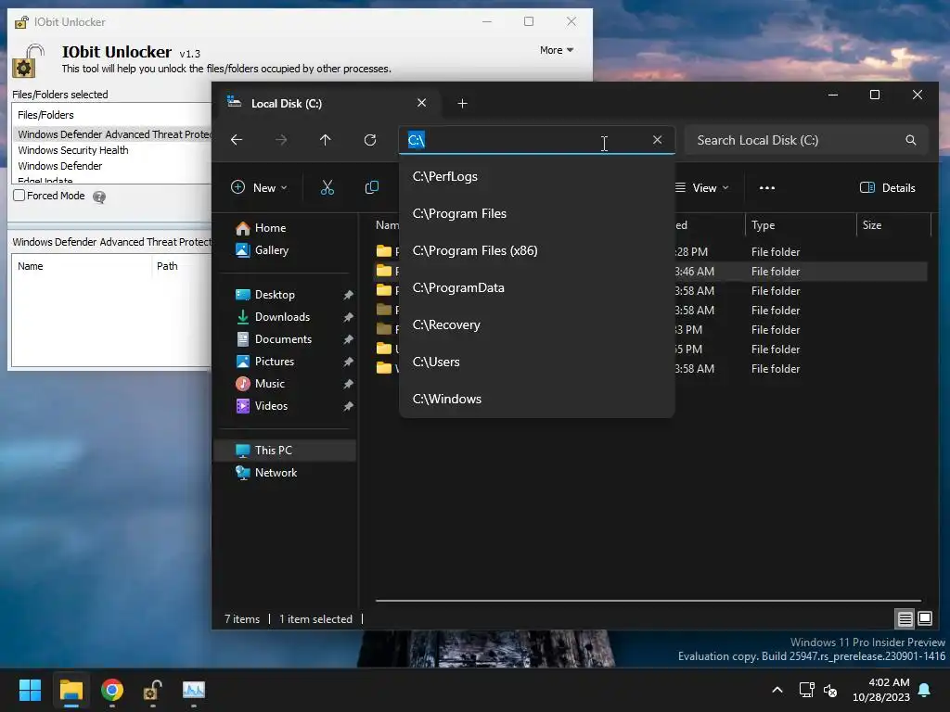Viewport: 950px width, 712px height.
Task: Click the muted volume tray icon
Action: [x=830, y=690]
